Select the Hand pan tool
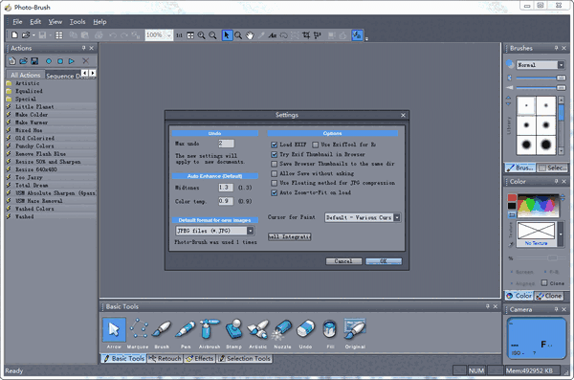The width and height of the screenshot is (574, 380). [x=250, y=35]
